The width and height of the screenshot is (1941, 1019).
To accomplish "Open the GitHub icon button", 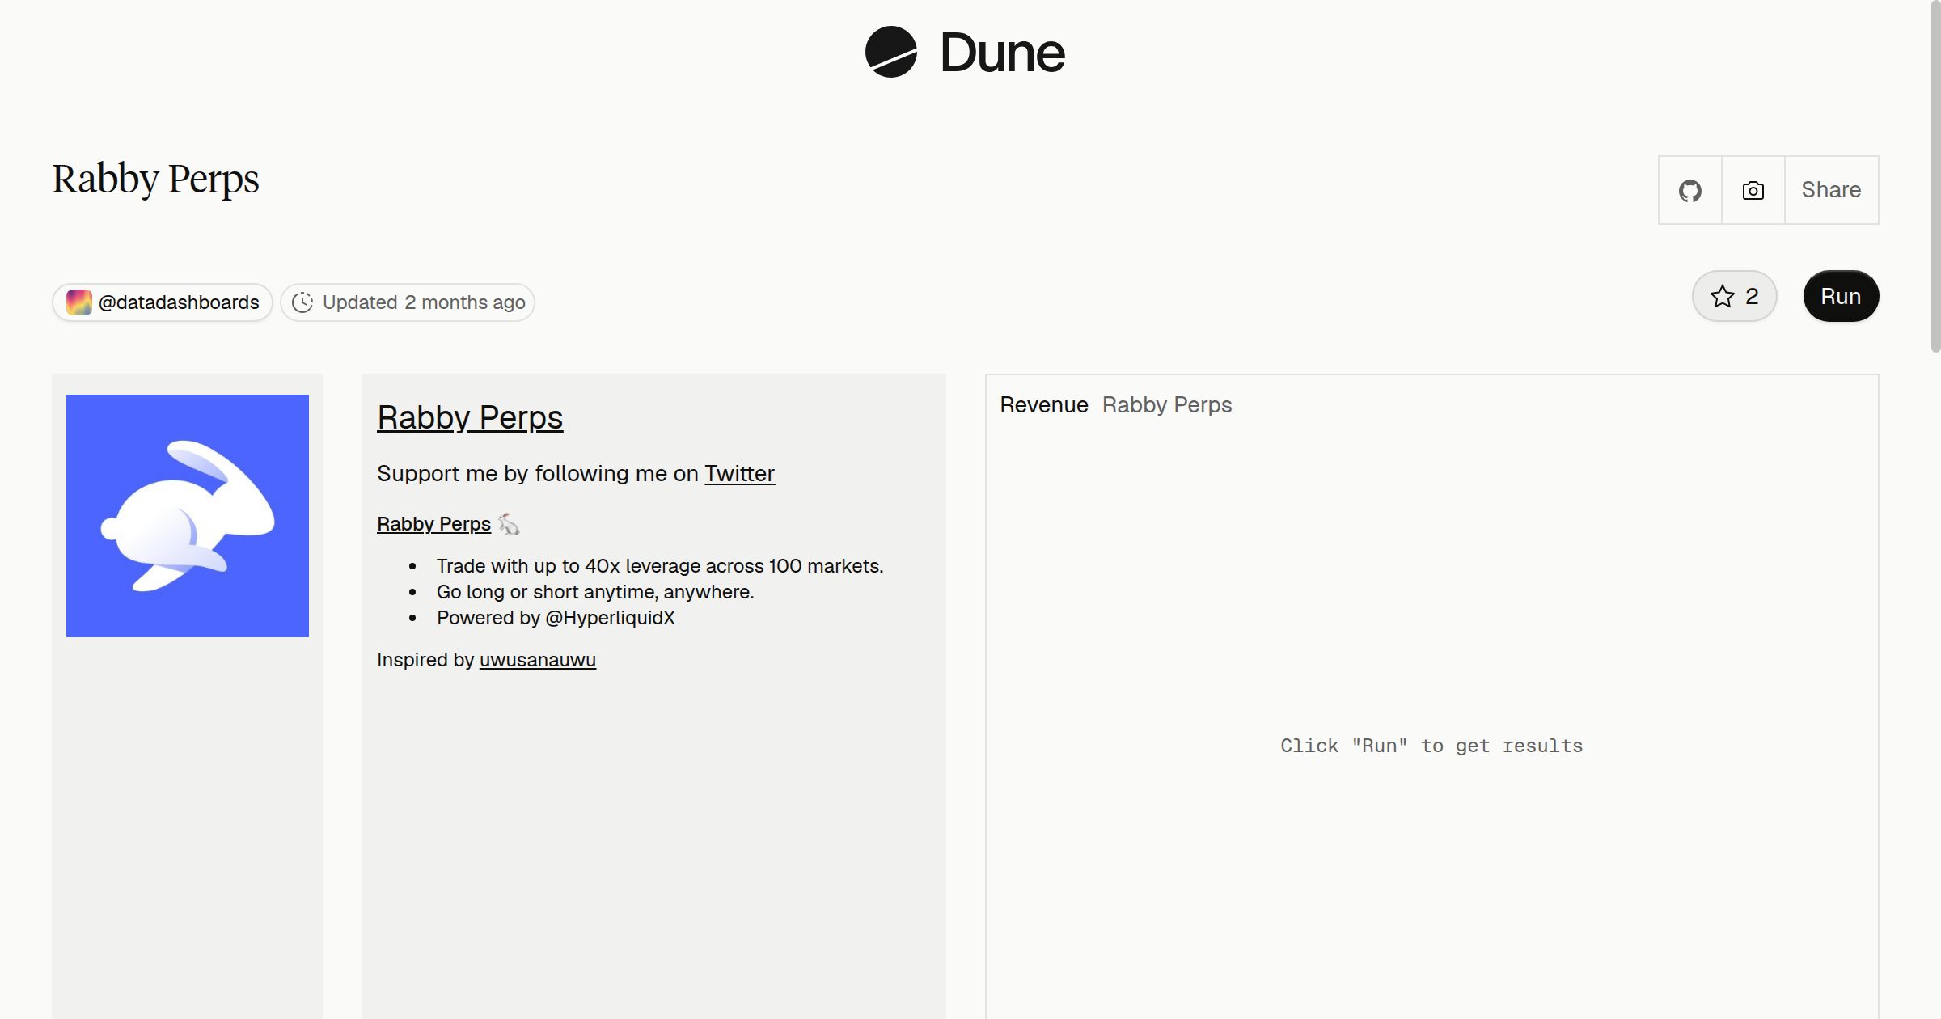I will point(1690,190).
